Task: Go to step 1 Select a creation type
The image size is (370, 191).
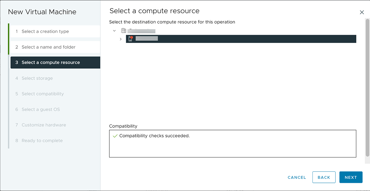Action: [x=45, y=31]
